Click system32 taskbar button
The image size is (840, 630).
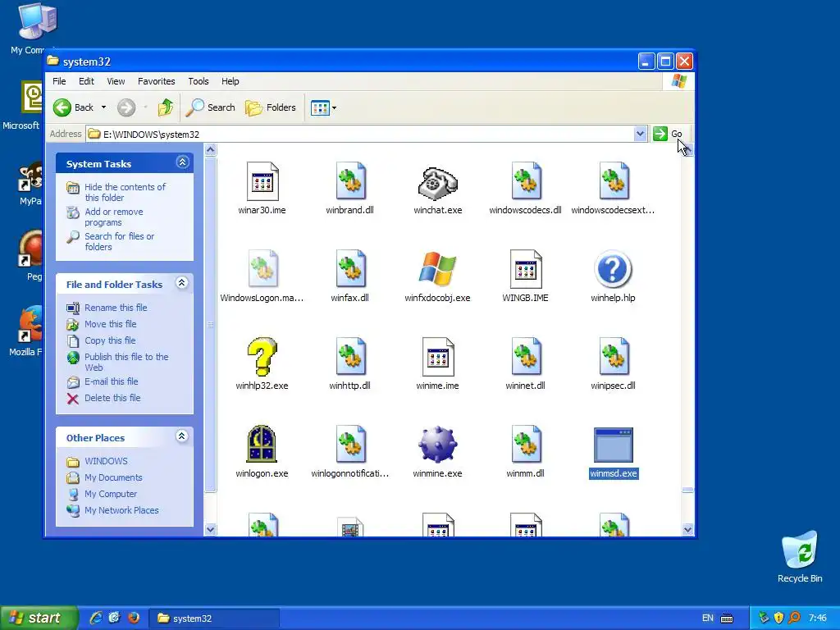click(214, 619)
